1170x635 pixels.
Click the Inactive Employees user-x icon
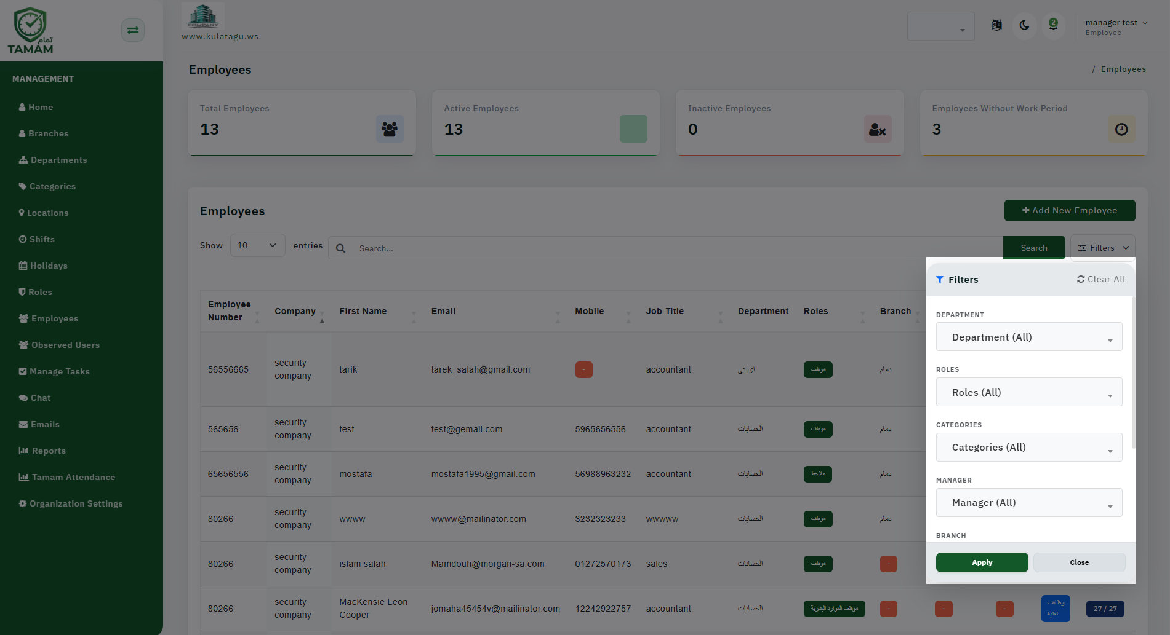point(878,129)
